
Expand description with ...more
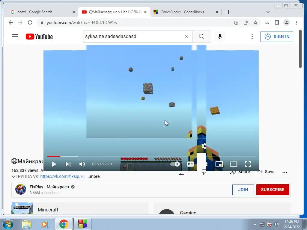click(93, 176)
